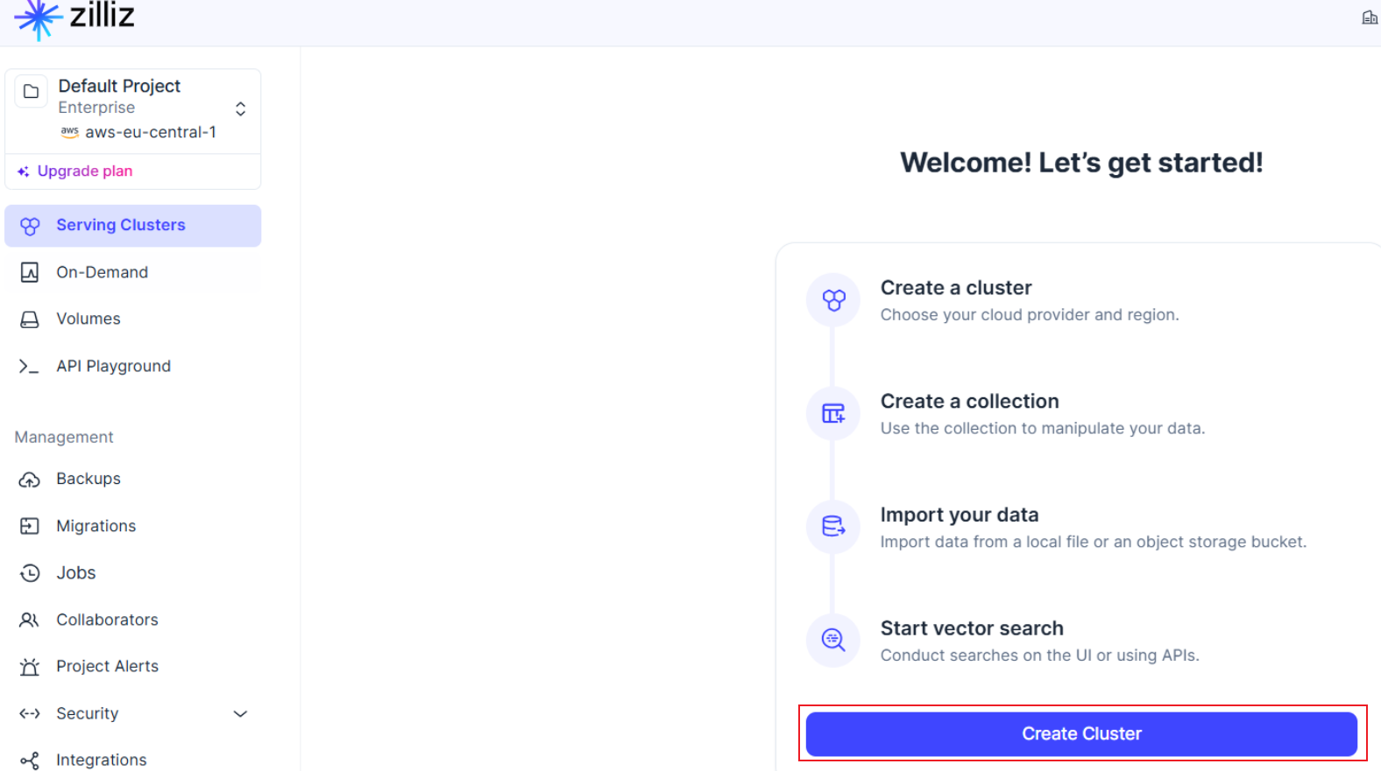Image resolution: width=1381 pixels, height=771 pixels.
Task: Open the API Playground terminal icon
Action: pyautogui.click(x=29, y=367)
